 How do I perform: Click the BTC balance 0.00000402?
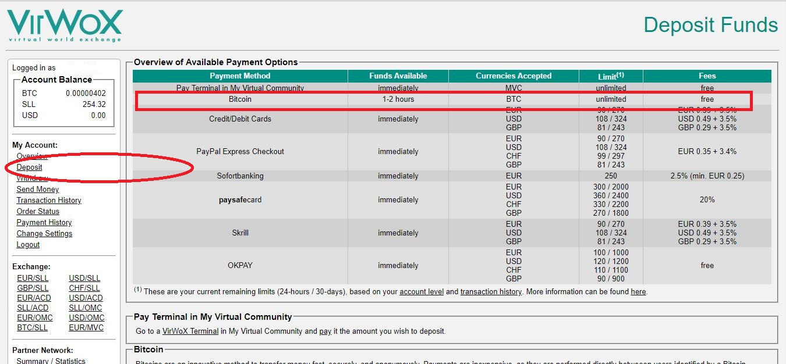coord(86,94)
